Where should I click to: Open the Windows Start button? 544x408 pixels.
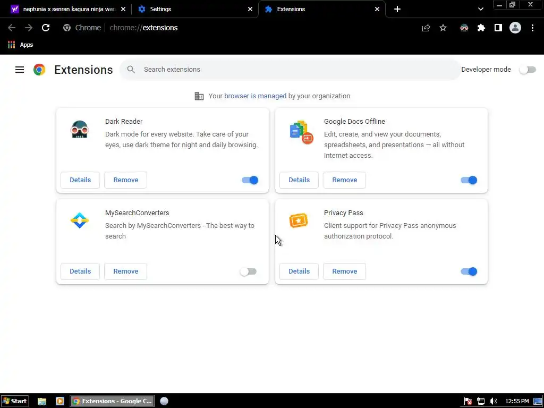(14, 402)
